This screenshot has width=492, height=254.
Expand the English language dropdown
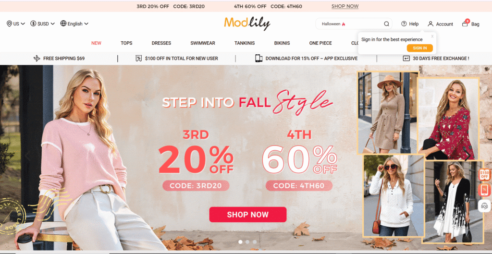tap(74, 24)
